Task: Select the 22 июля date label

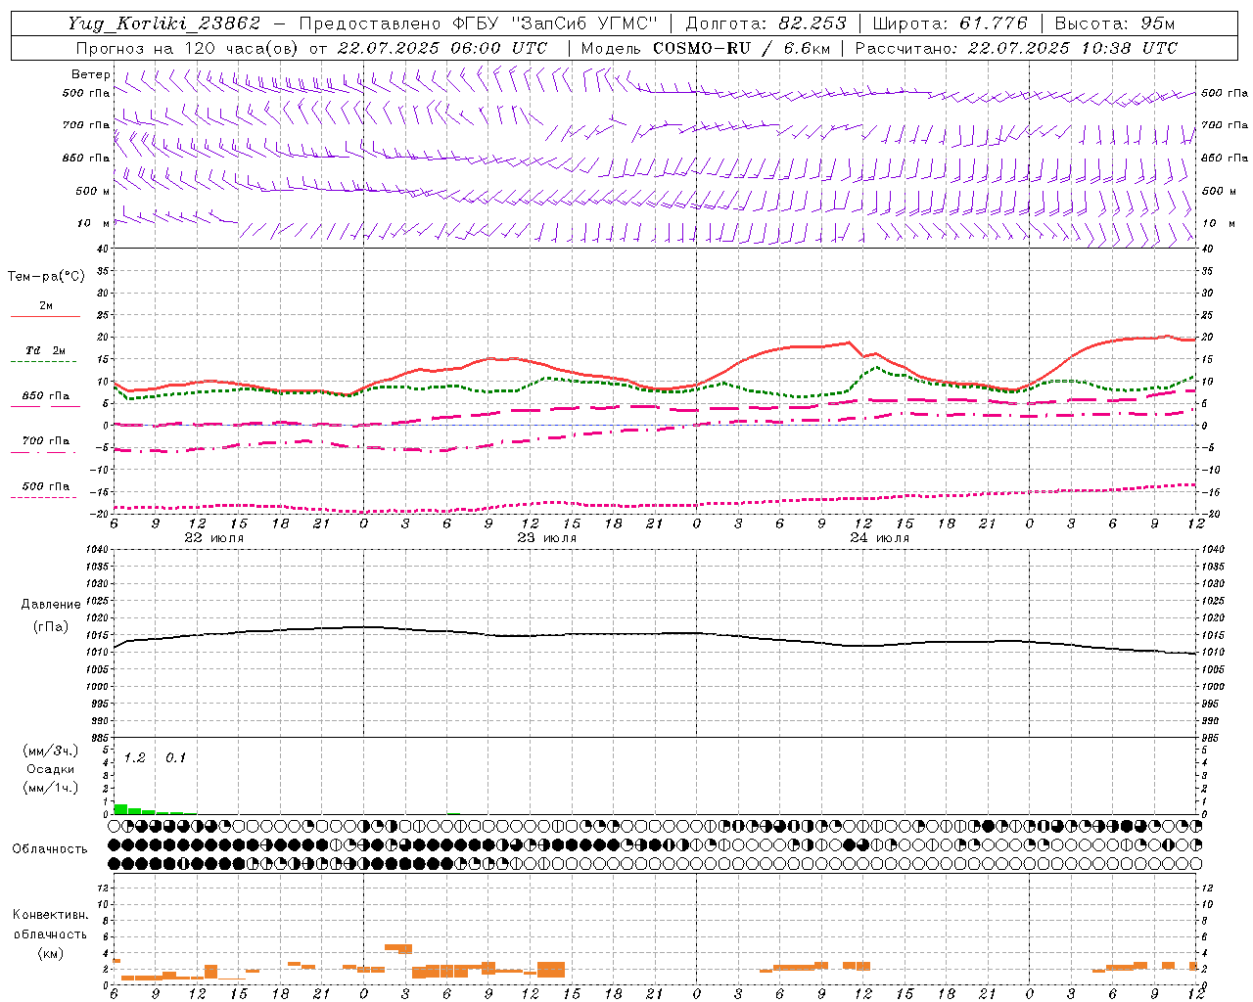Action: (214, 538)
